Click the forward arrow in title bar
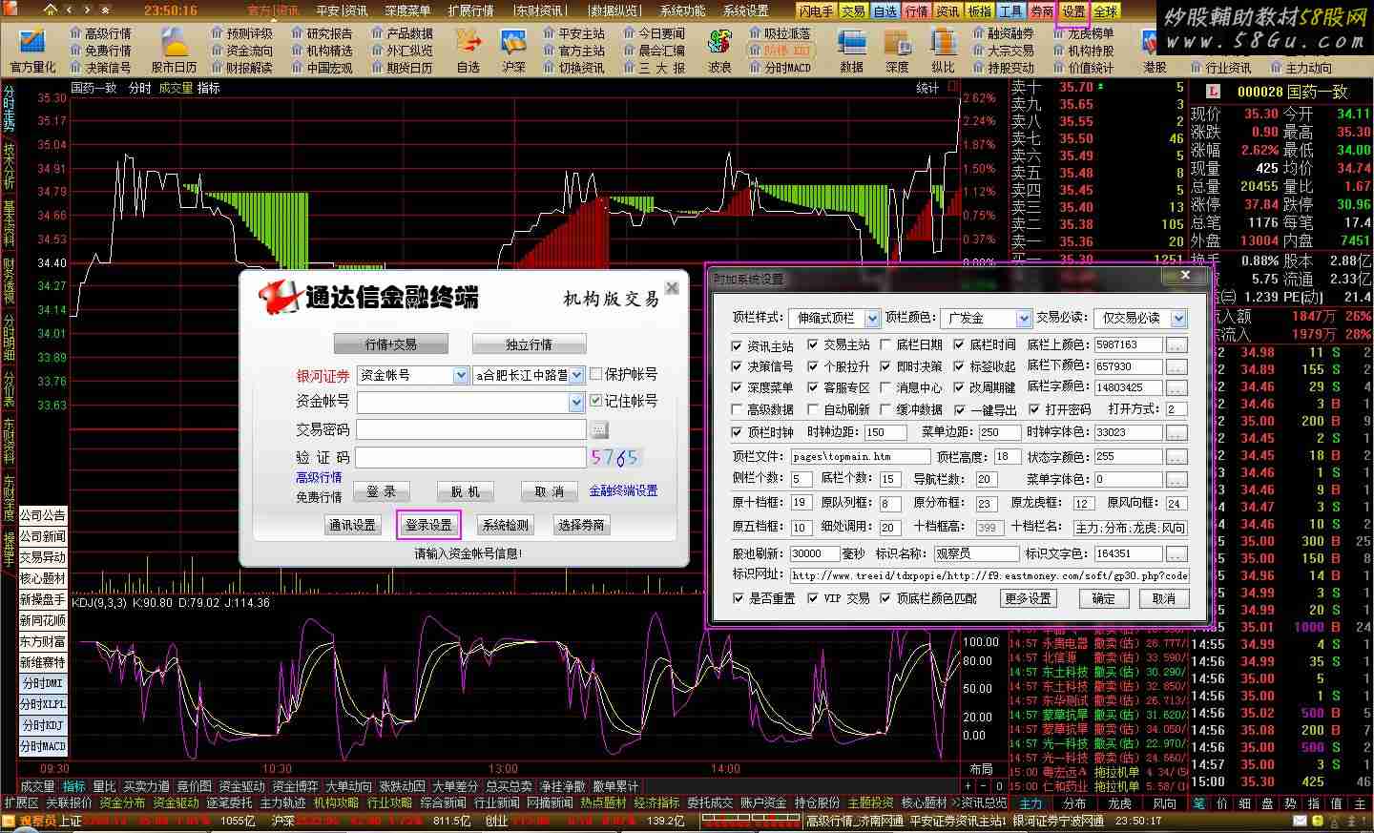1374x833 pixels. [x=88, y=10]
